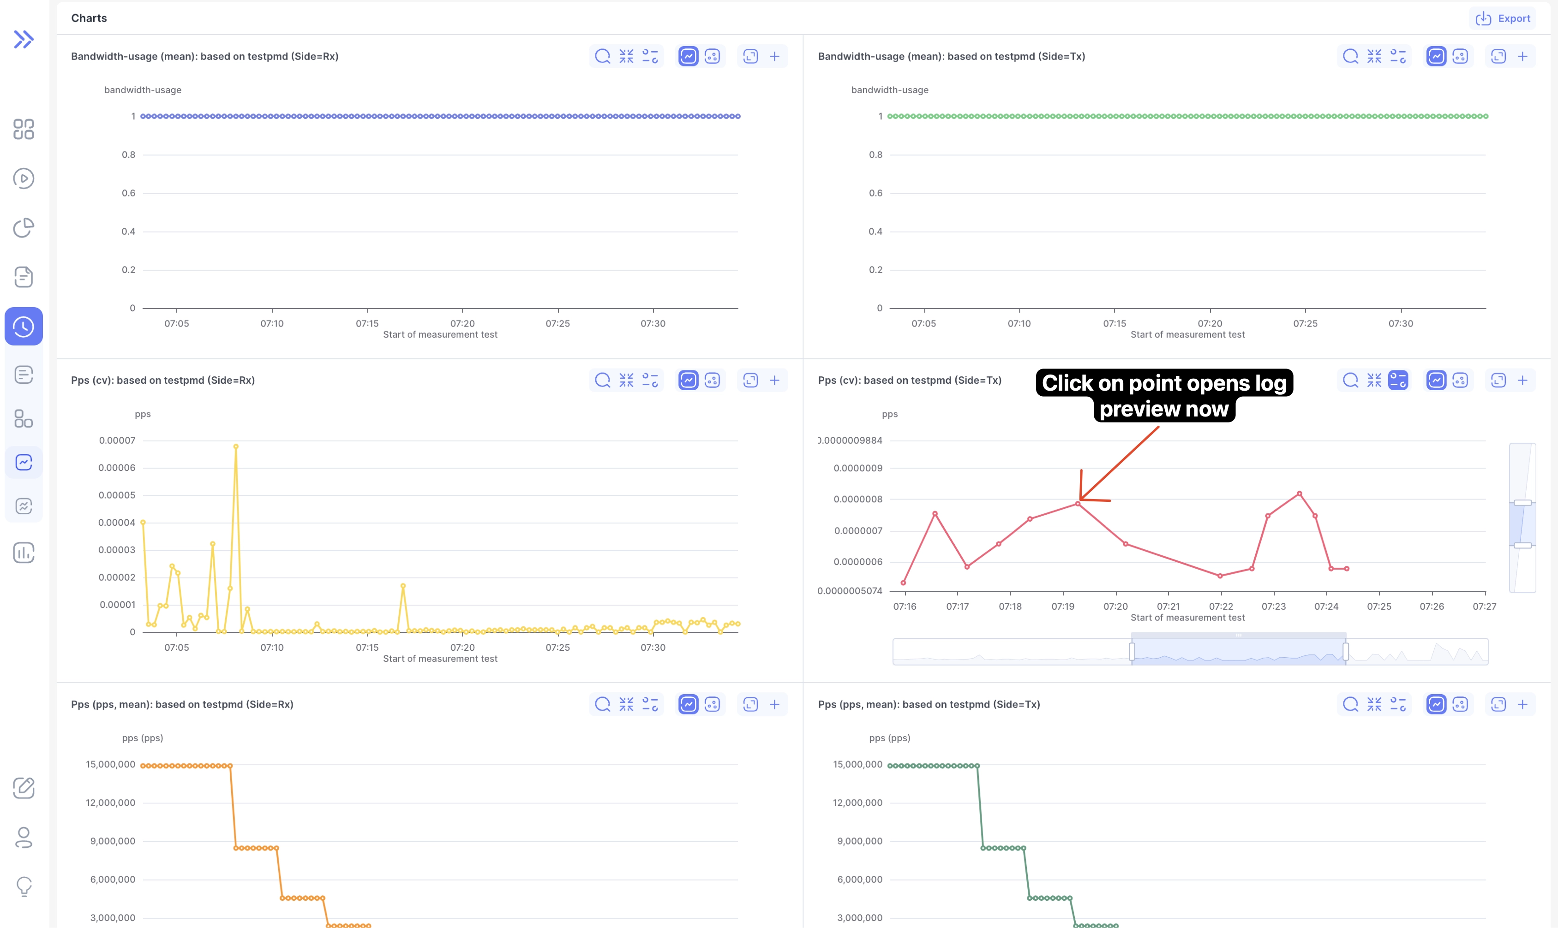Click the bar chart icon in sidebar
Screen dimensions: 1558x928
click(x=24, y=553)
